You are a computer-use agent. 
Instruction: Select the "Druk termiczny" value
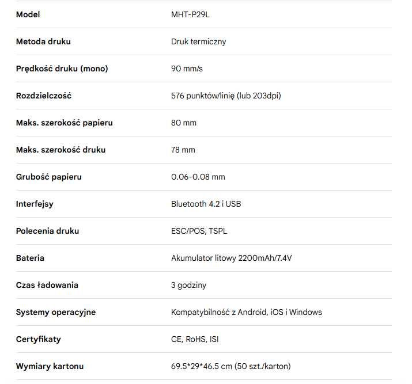198,41
